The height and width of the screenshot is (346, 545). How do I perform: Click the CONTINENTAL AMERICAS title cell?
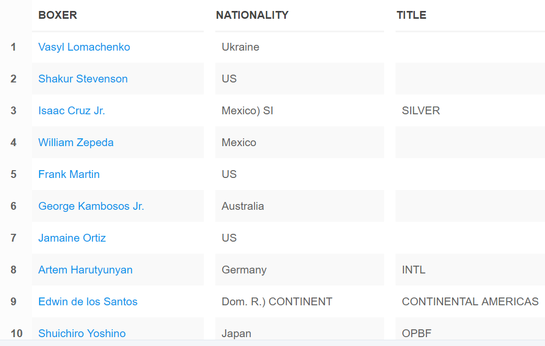click(470, 302)
